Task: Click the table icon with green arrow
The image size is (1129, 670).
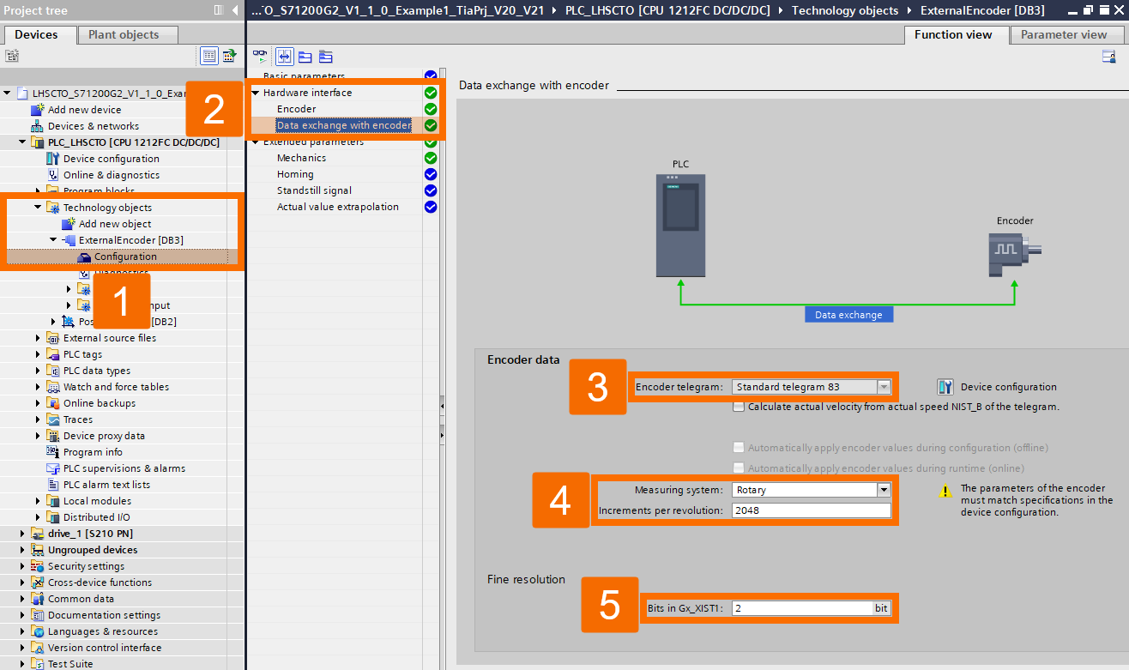Action: pos(229,56)
